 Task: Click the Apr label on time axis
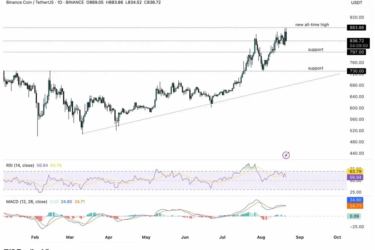point(108,237)
